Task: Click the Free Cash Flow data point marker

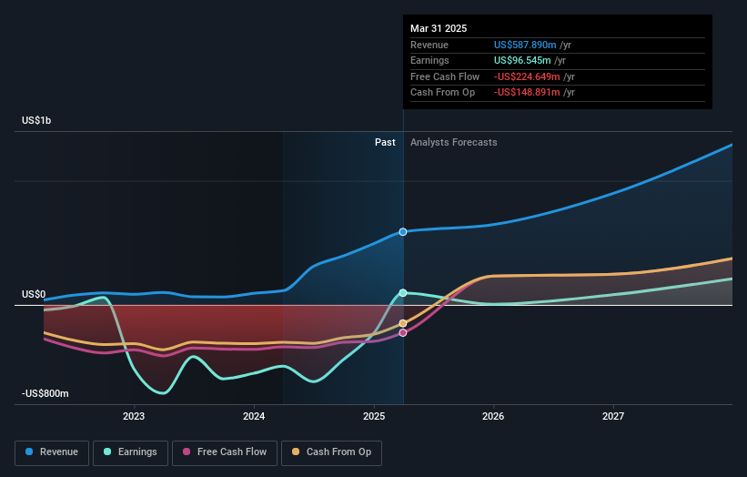Action: click(403, 332)
